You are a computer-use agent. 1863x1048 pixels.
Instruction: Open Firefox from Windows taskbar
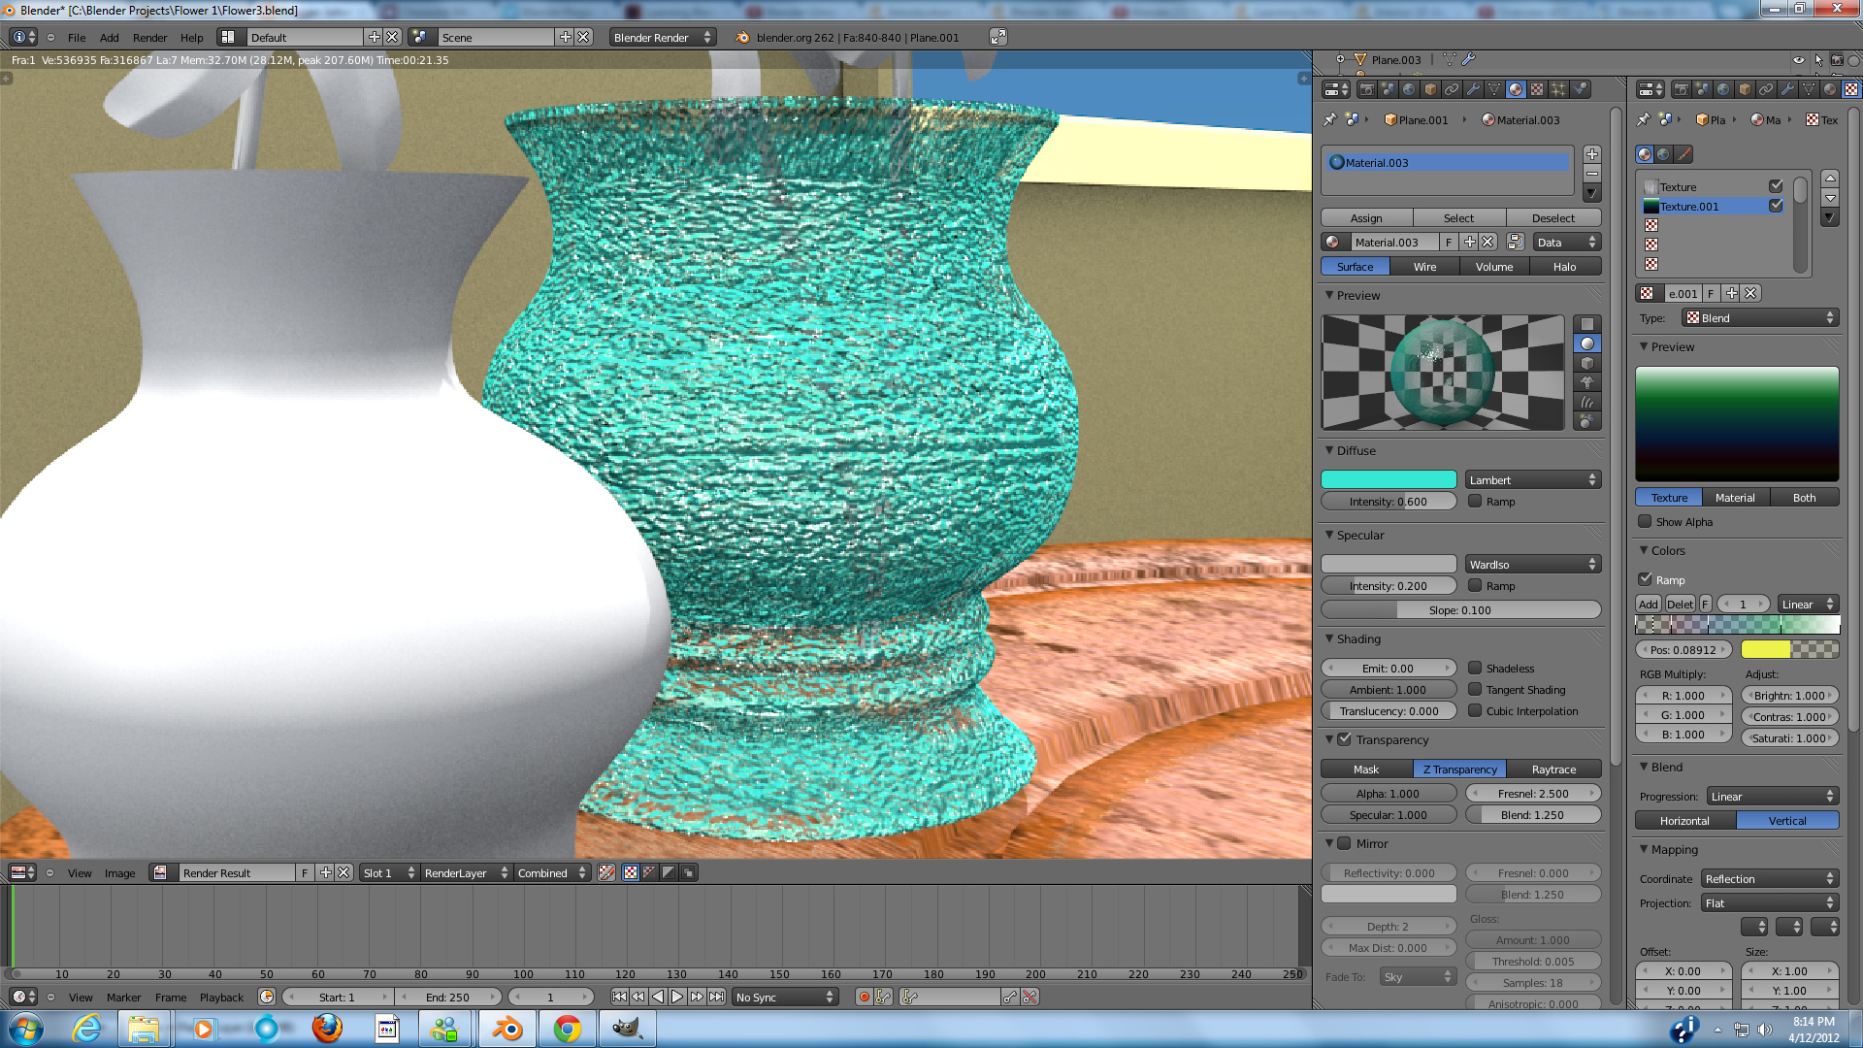pyautogui.click(x=327, y=1029)
